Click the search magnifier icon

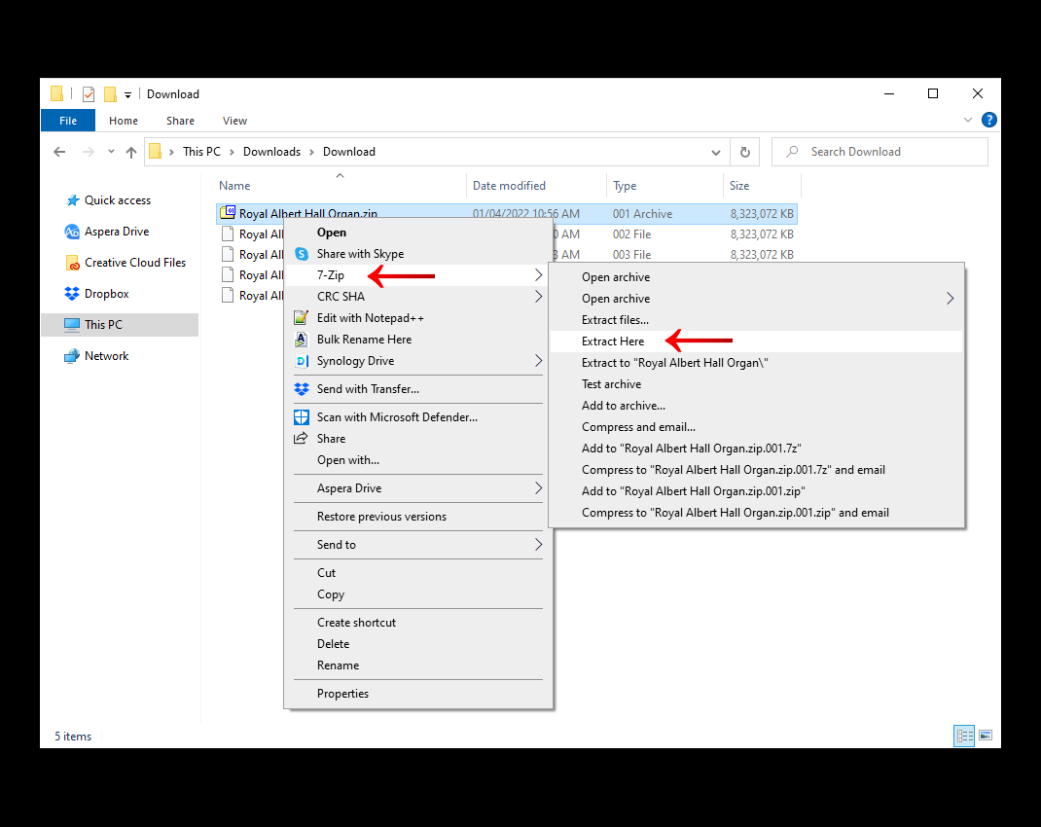coord(792,152)
